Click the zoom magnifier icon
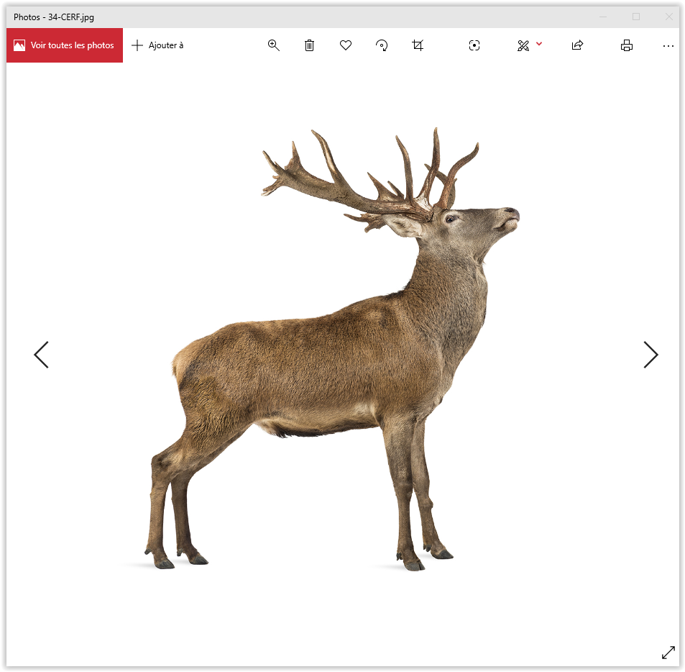This screenshot has width=685, height=672. click(x=273, y=45)
